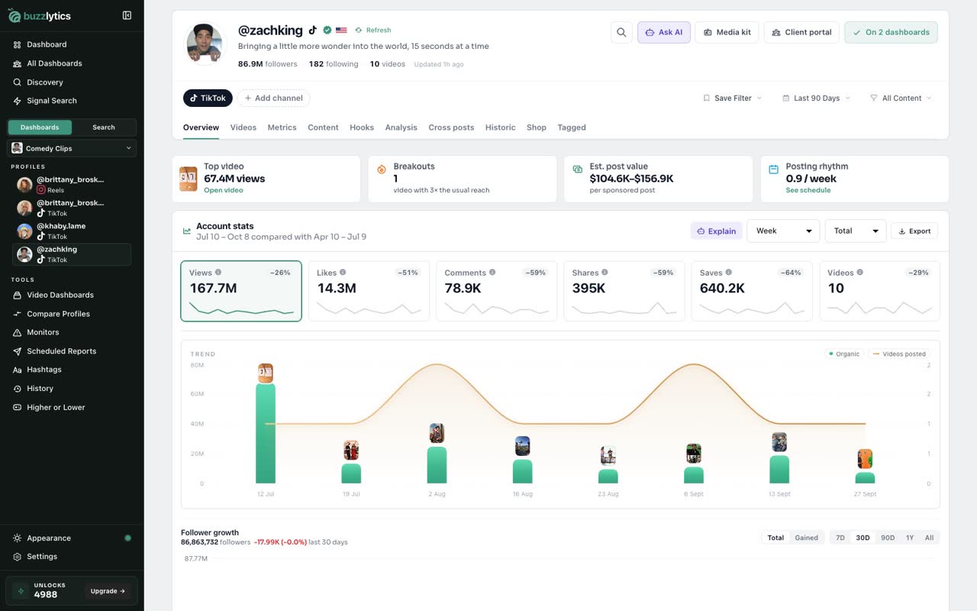Select the @khaby.lame profile
Viewport: 977px width, 611px height.
tap(73, 231)
